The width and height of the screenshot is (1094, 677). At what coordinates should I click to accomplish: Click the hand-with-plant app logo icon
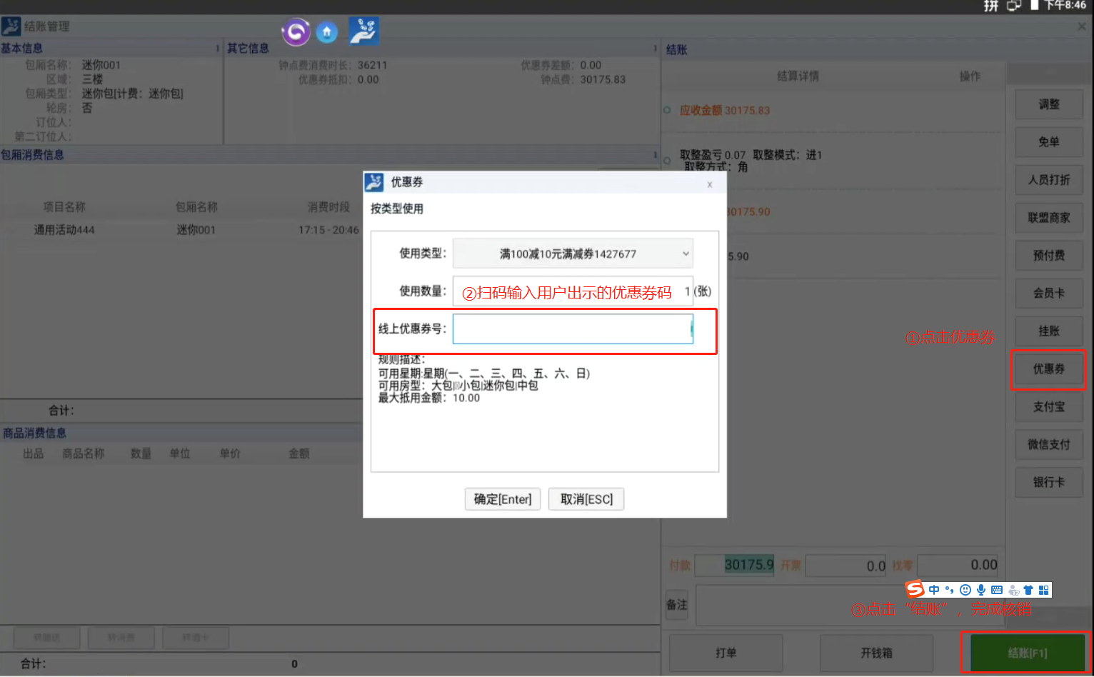pos(364,31)
